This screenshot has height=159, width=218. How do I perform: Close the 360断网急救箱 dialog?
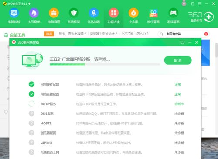point(197,42)
